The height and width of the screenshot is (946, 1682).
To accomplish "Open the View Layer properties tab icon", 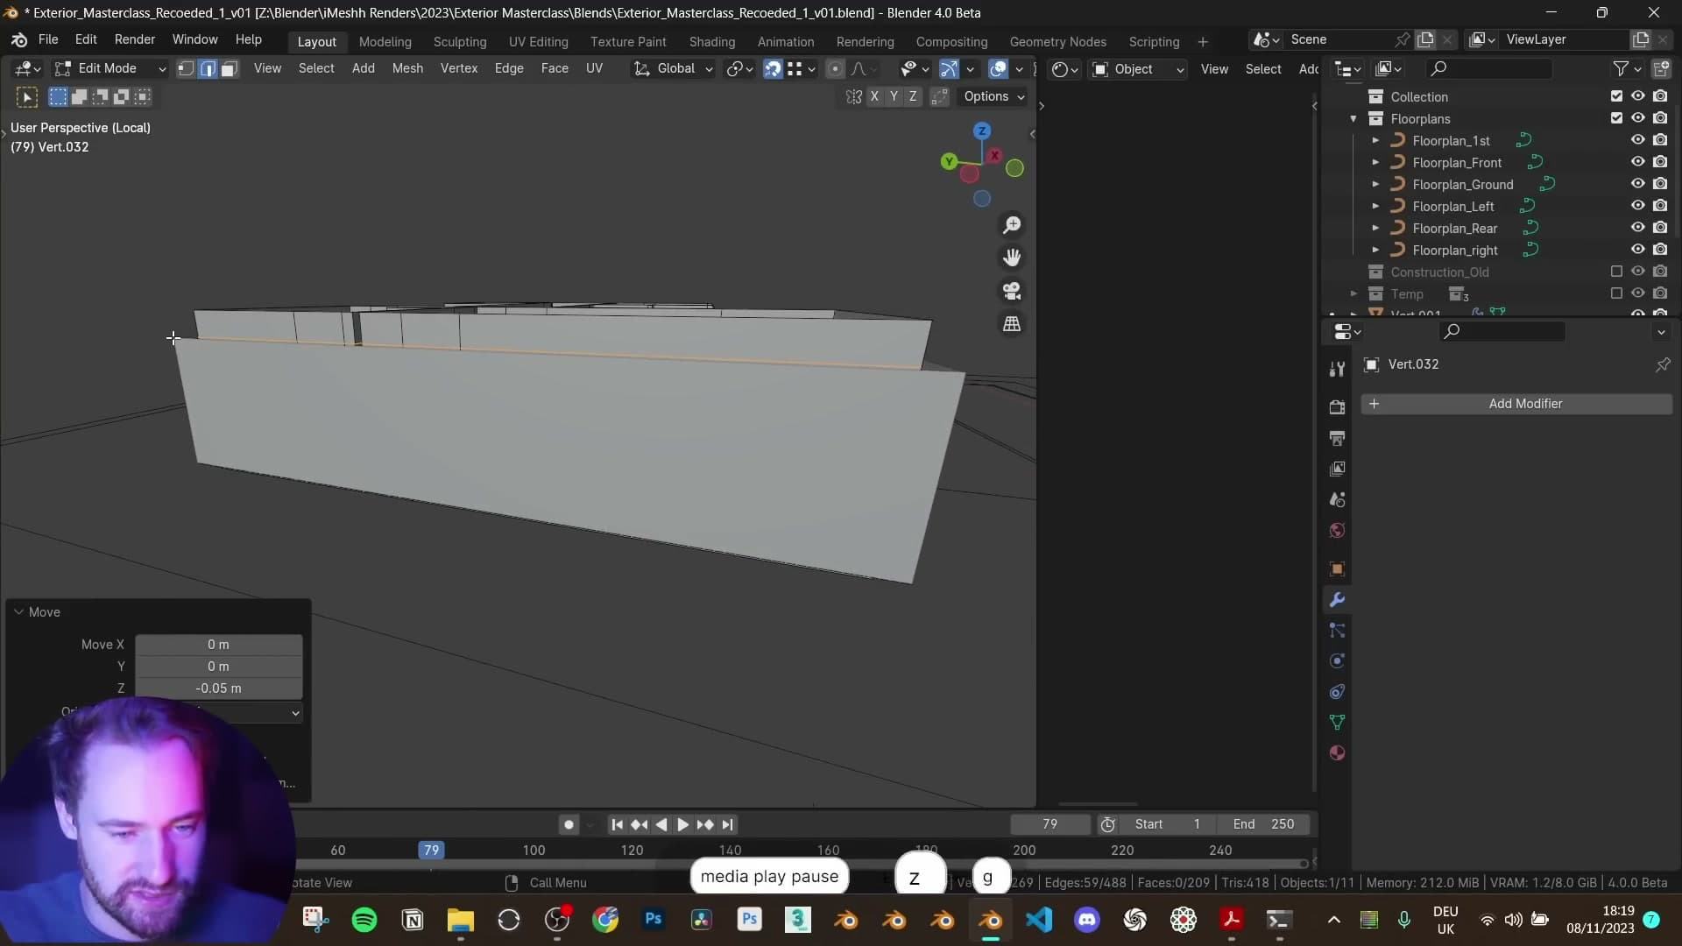I will coord(1337,469).
